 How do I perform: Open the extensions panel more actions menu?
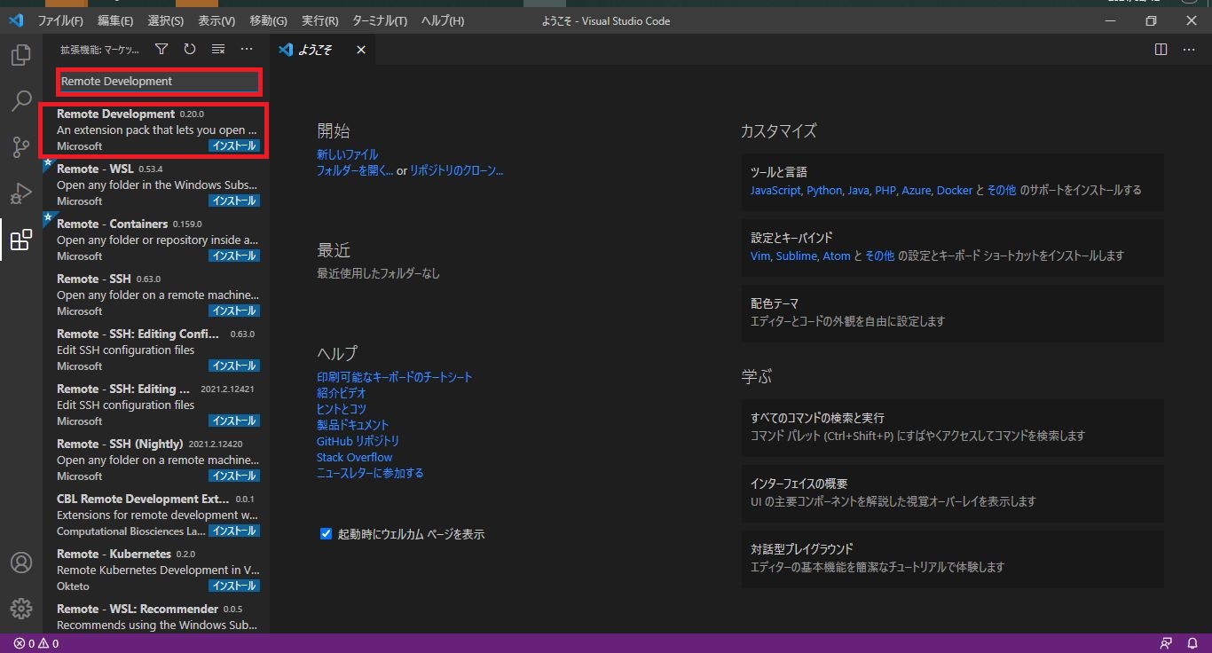pos(246,51)
